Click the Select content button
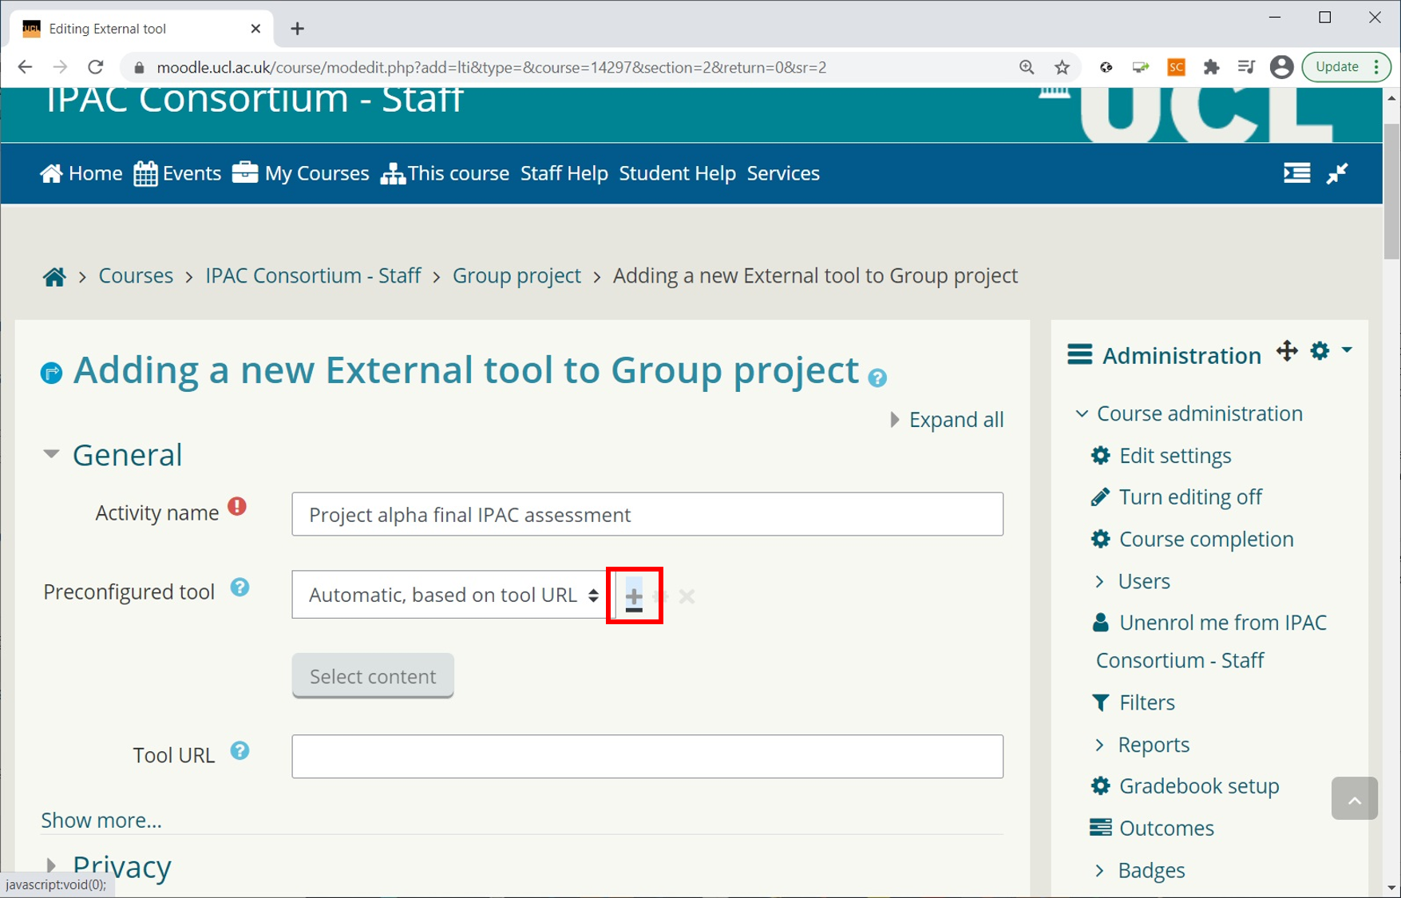1401x898 pixels. coord(373,676)
